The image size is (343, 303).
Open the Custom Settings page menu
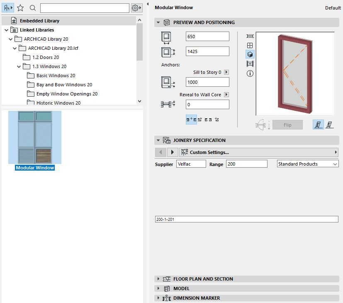259,152
